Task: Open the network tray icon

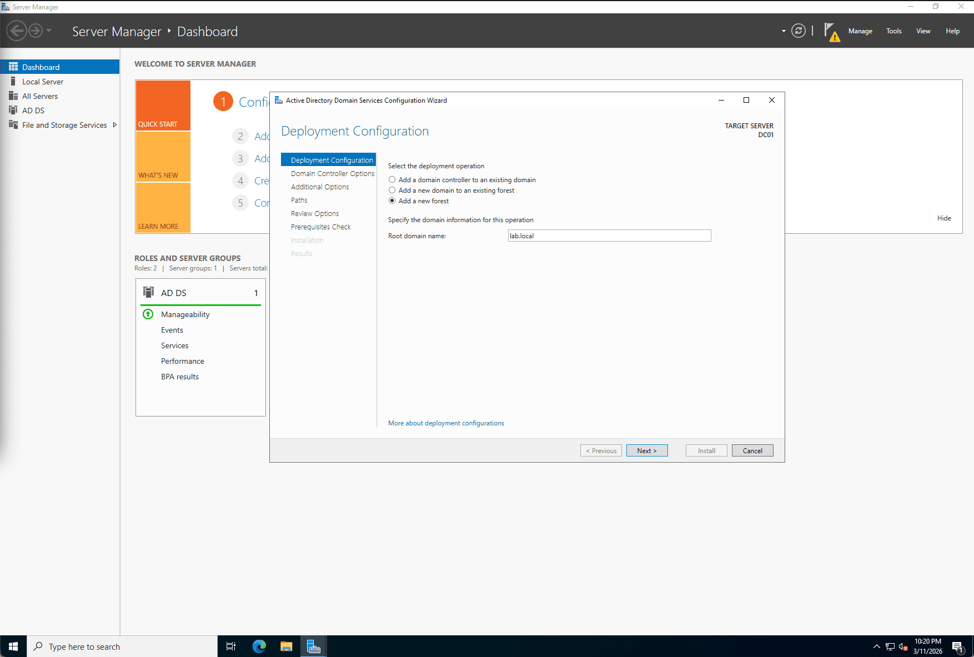Action: point(890,646)
